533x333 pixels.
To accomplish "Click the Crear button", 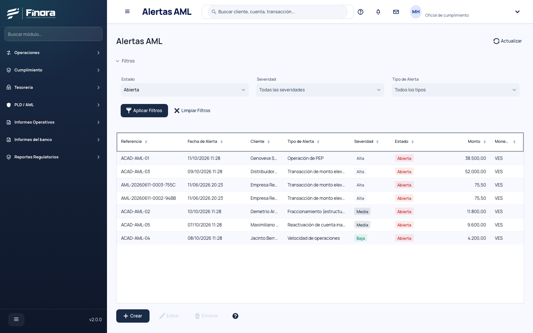I will pos(133,316).
